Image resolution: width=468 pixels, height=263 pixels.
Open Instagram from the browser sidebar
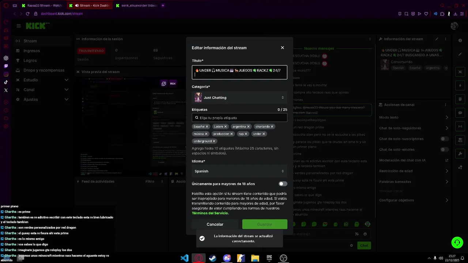[x=6, y=74]
